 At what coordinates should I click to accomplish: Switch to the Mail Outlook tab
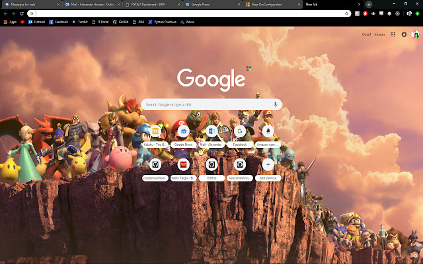click(x=93, y=5)
